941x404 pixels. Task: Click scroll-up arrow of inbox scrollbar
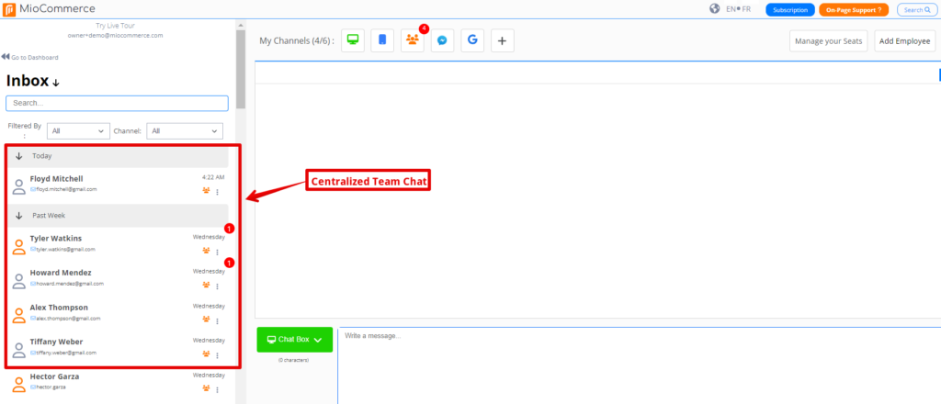pyautogui.click(x=241, y=25)
